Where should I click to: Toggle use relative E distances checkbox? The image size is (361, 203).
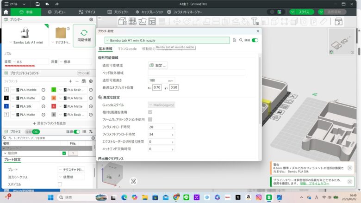pyautogui.click(x=150, y=112)
